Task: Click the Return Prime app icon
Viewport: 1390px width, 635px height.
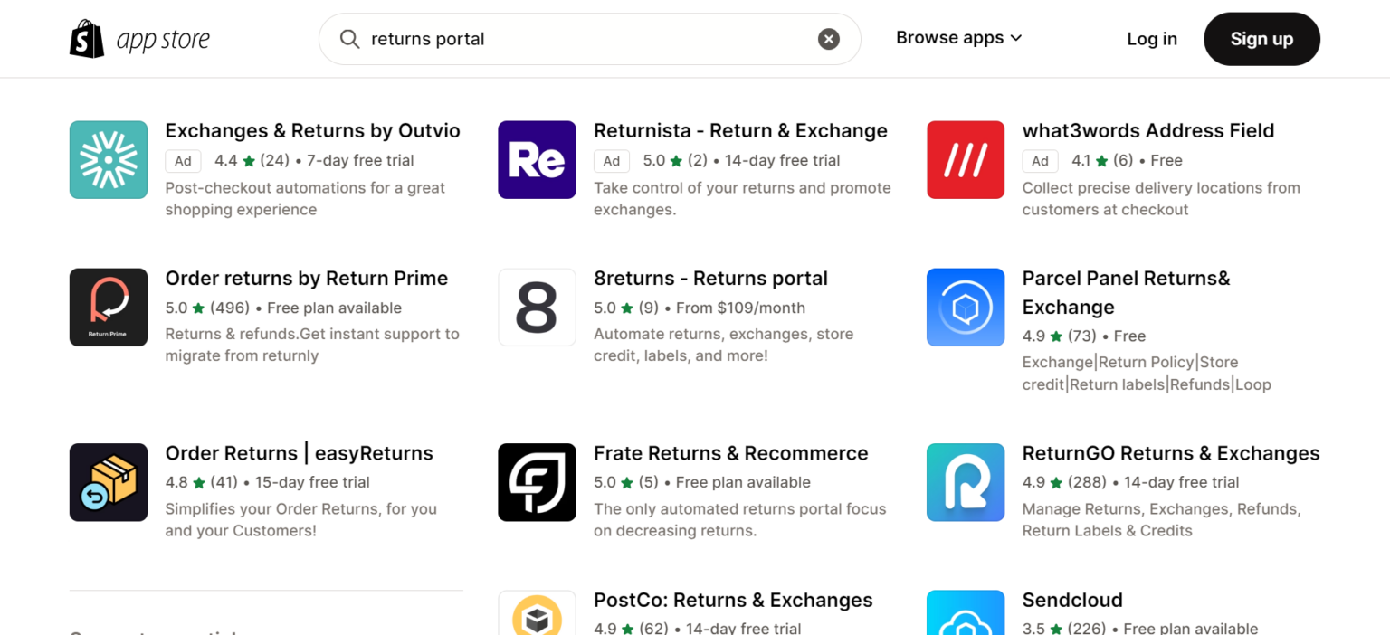Action: pos(109,307)
